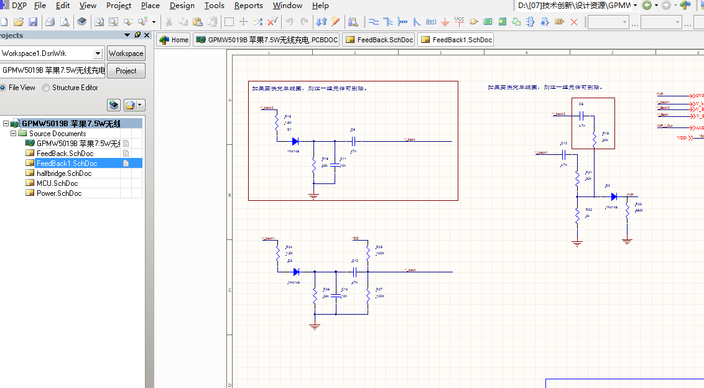Open the Projects panel options dropdown arrow

(127, 35)
